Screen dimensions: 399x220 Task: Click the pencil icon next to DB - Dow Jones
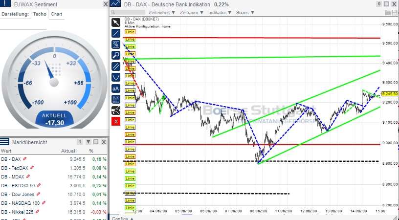[x=39, y=194]
